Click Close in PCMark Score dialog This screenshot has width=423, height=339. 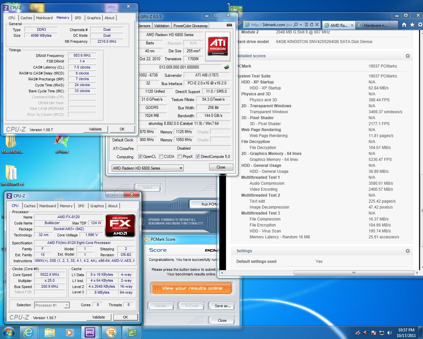pos(222,320)
